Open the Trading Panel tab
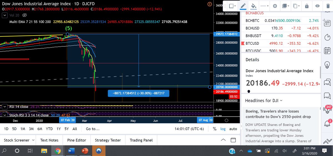This screenshot has height=156, width=333. coord(141,140)
